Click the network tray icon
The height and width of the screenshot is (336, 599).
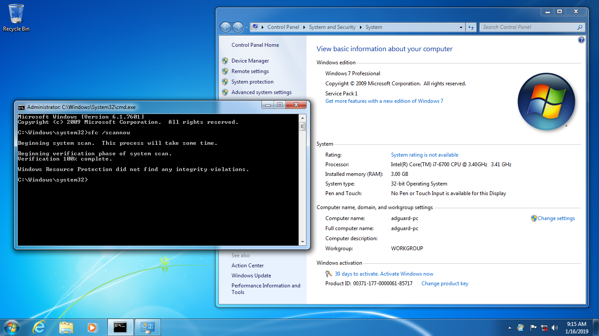pyautogui.click(x=544, y=327)
